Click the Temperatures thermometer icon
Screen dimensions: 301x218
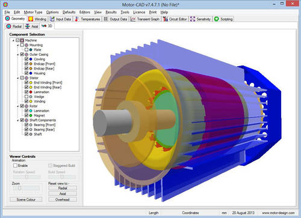pyautogui.click(x=76, y=19)
